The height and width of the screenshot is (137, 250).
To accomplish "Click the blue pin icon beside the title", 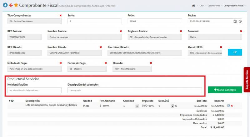I will click(5, 5).
